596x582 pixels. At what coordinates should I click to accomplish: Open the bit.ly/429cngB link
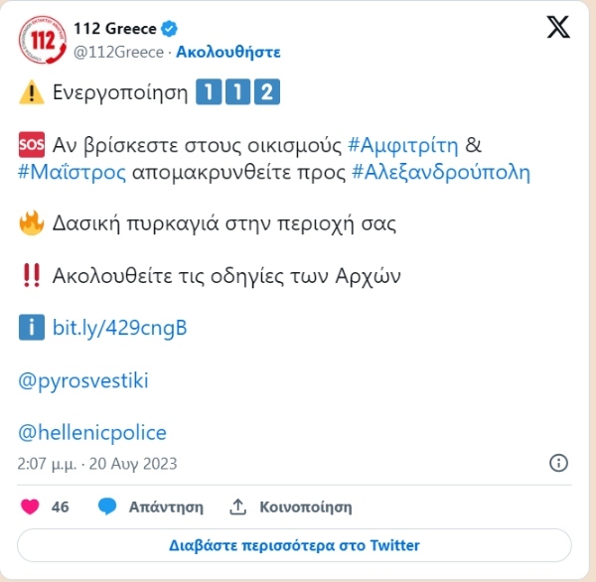pyautogui.click(x=120, y=328)
